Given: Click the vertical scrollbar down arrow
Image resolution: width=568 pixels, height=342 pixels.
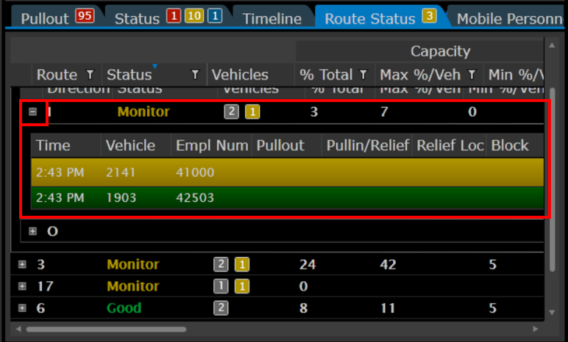Looking at the screenshot, I should click(553, 313).
